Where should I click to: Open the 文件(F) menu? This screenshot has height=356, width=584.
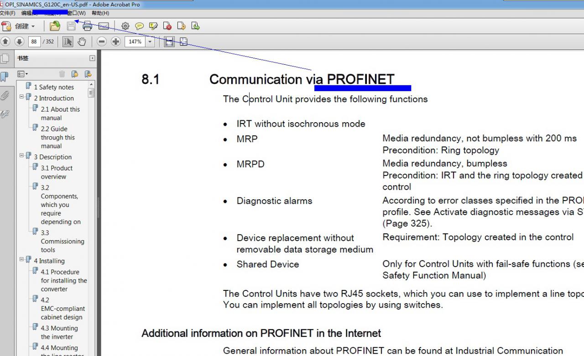pos(8,13)
